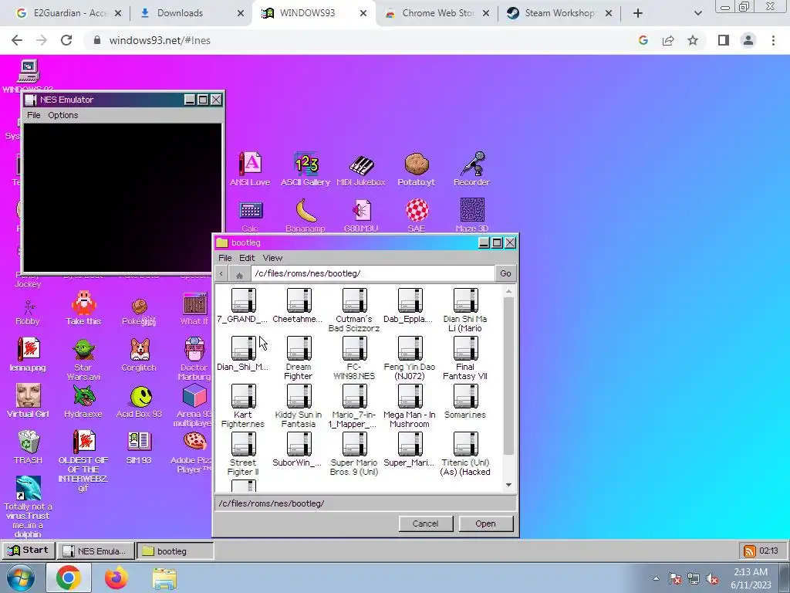
Task: Launch the Bananamp banana icon
Action: [306, 215]
